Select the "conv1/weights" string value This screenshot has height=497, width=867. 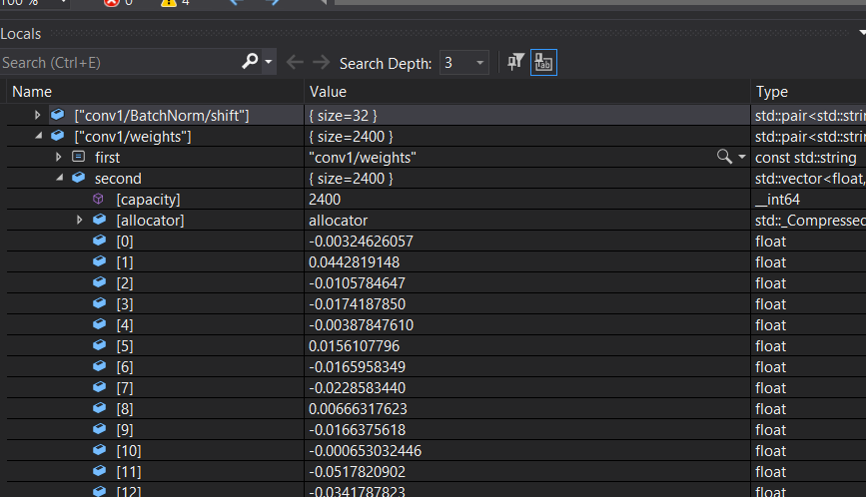363,158
